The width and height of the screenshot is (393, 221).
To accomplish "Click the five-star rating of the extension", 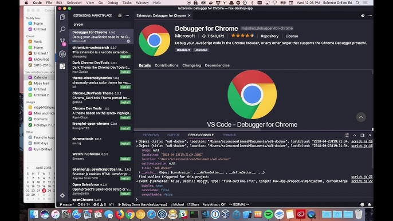I will pyautogui.click(x=242, y=36).
